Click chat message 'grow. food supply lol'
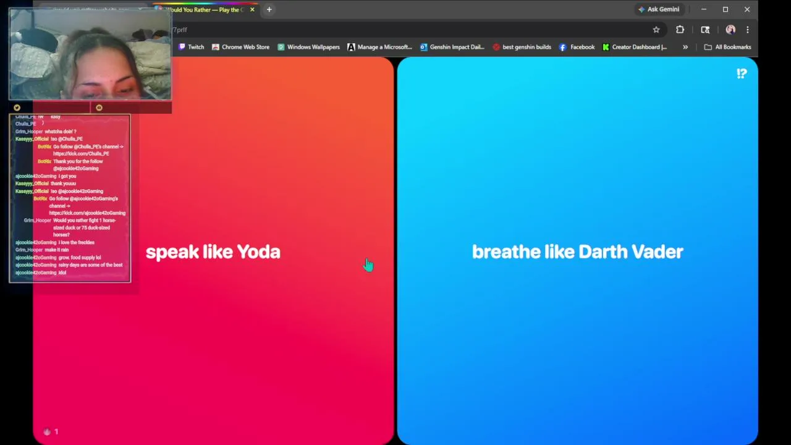791x445 pixels. (80, 257)
